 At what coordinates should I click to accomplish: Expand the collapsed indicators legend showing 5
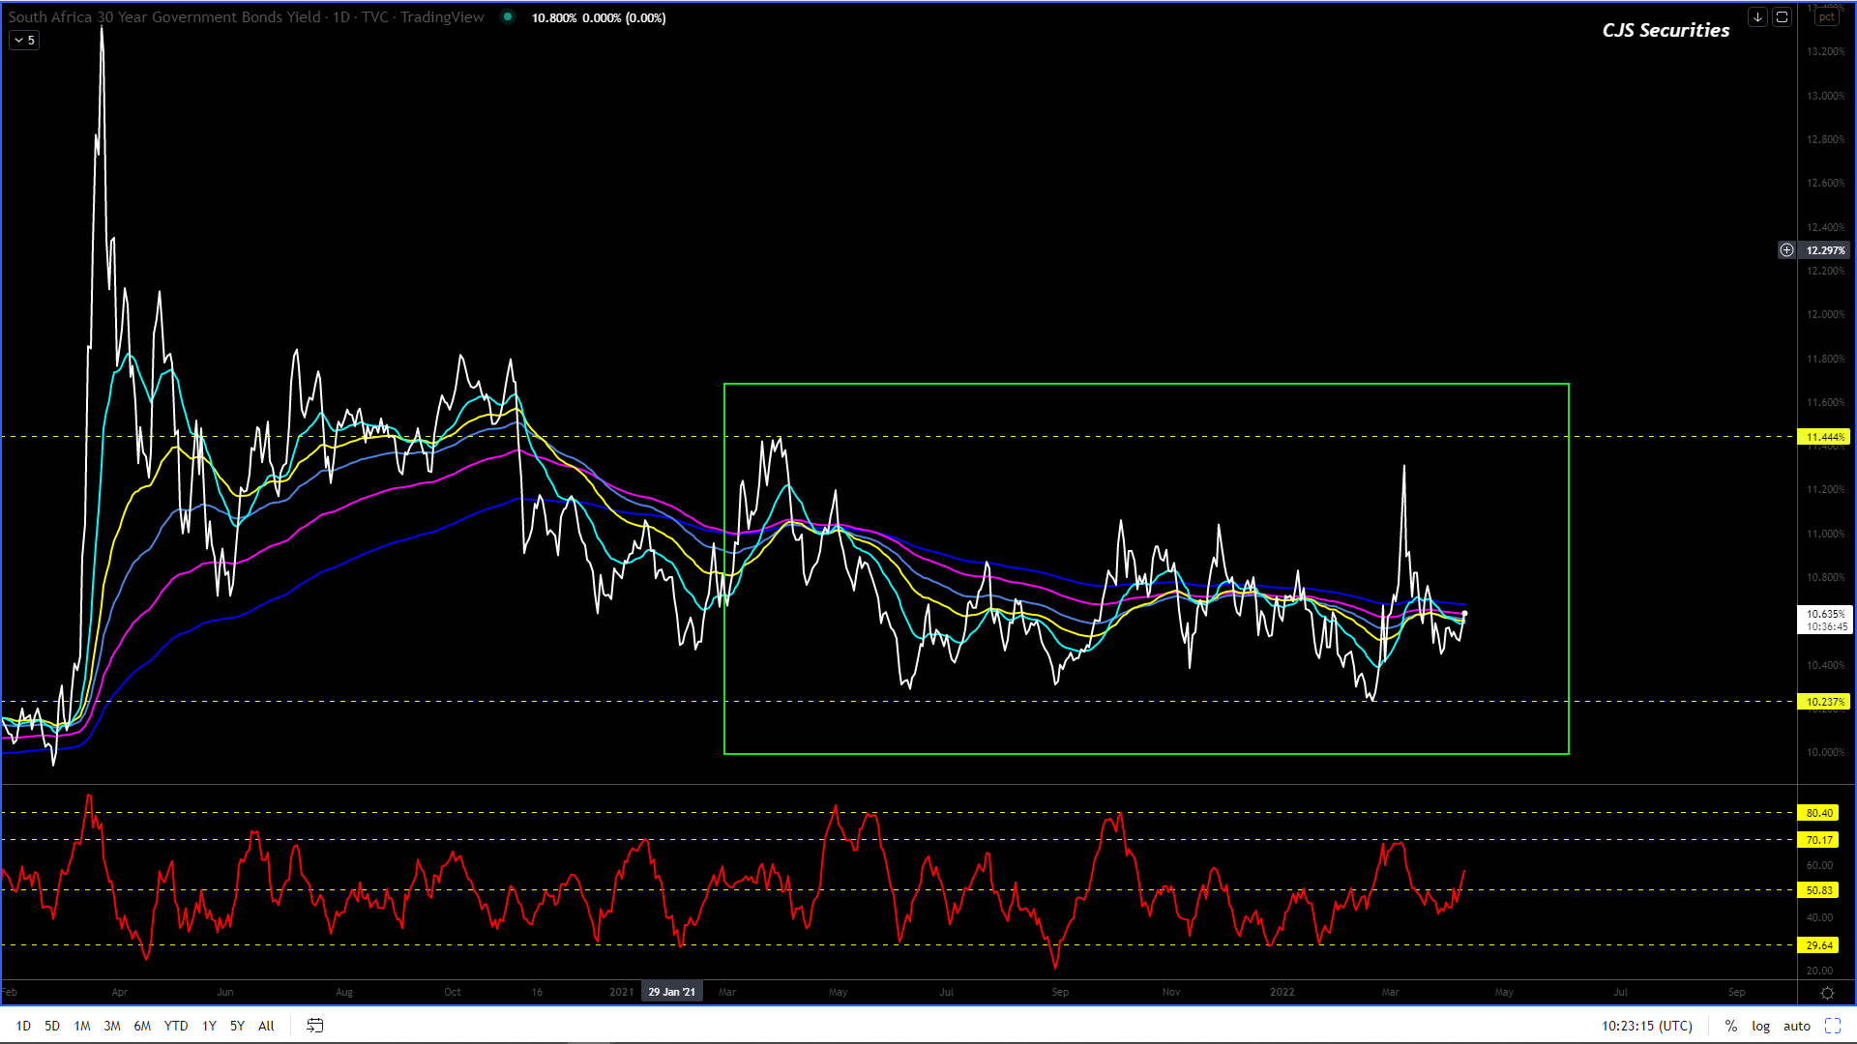(x=24, y=41)
